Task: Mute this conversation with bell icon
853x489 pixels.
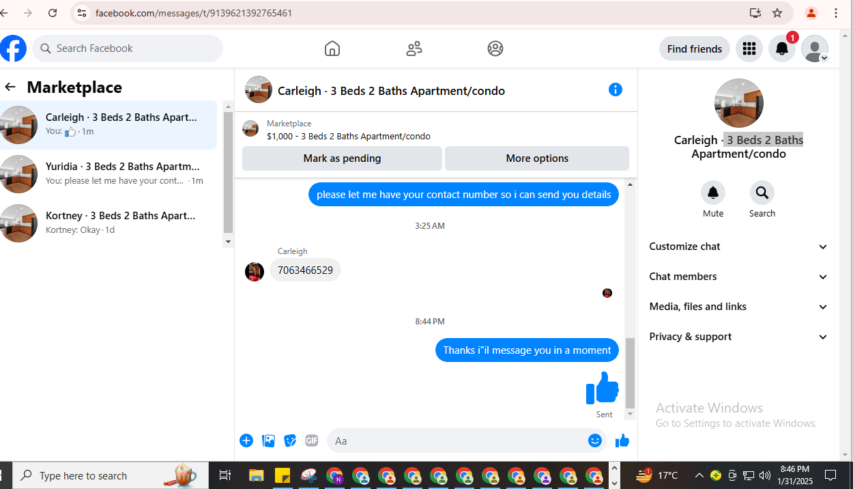Action: pyautogui.click(x=713, y=193)
